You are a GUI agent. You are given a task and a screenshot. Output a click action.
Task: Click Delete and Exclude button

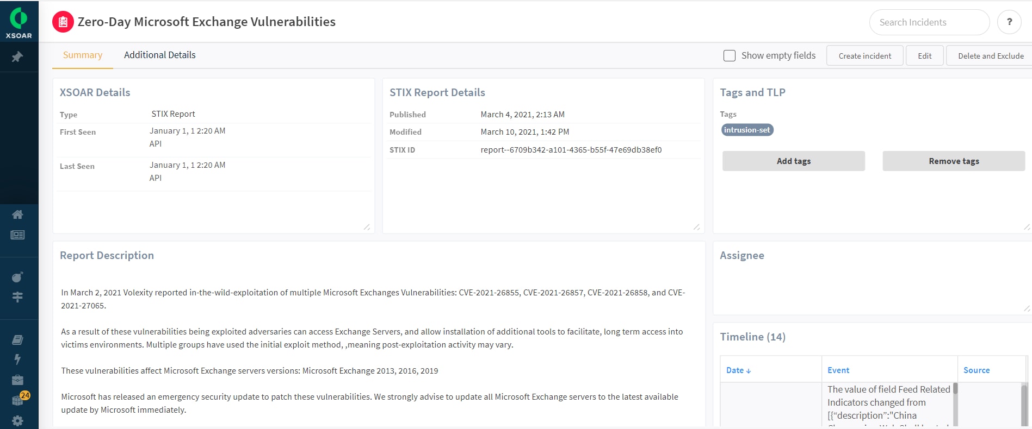click(990, 56)
